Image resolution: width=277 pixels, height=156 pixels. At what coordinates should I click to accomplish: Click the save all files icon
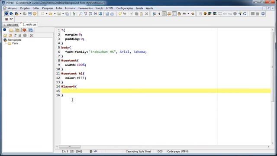click(67, 13)
